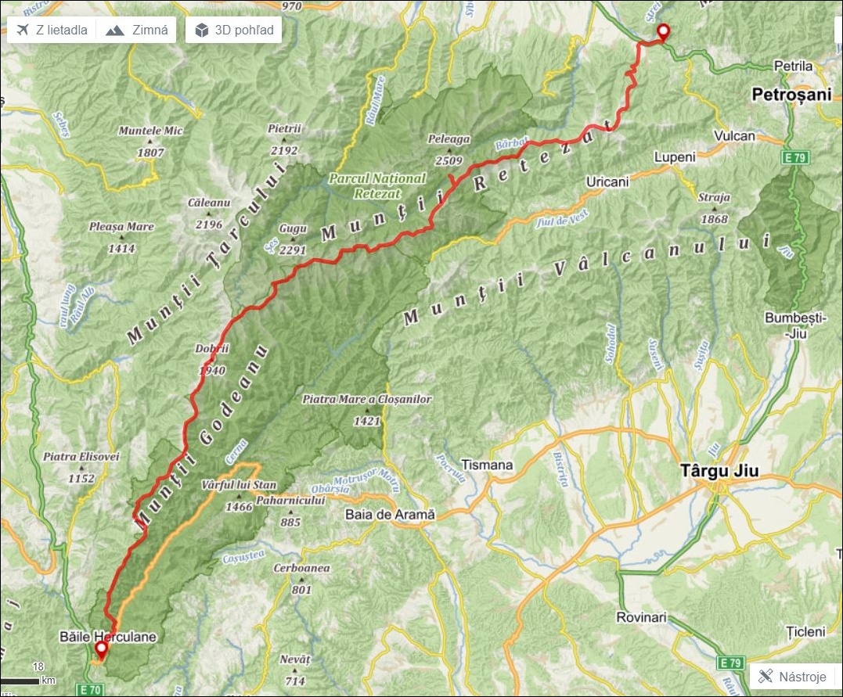Select the Târgu Jiu city label
The height and width of the screenshot is (697, 843).
pyautogui.click(x=719, y=471)
